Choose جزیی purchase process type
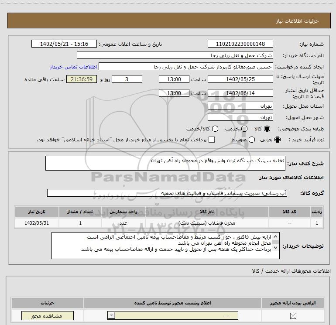336x325 pixels. (278, 140)
